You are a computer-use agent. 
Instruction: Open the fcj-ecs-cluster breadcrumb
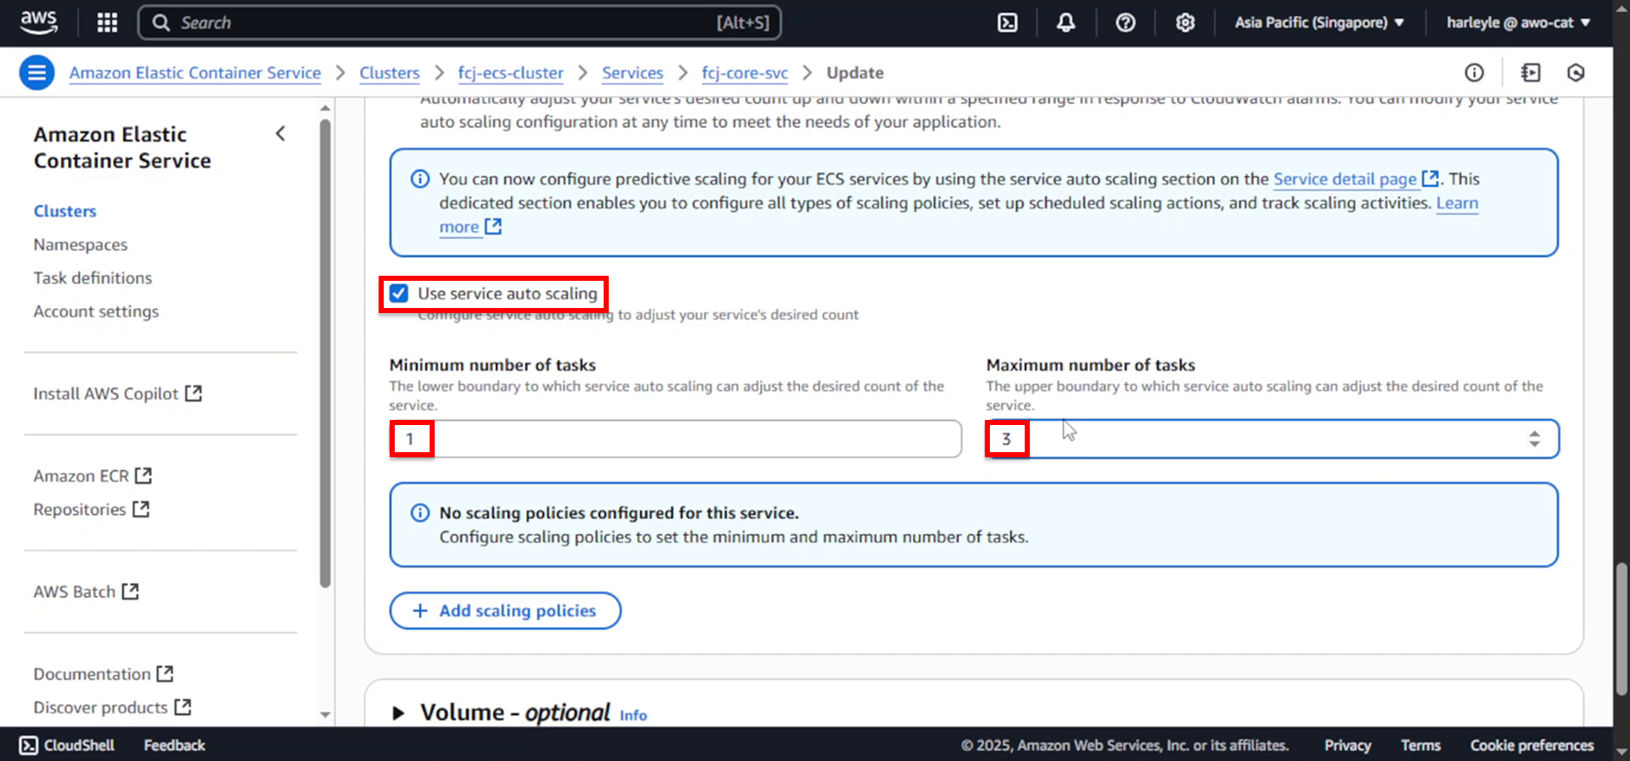pyautogui.click(x=510, y=73)
